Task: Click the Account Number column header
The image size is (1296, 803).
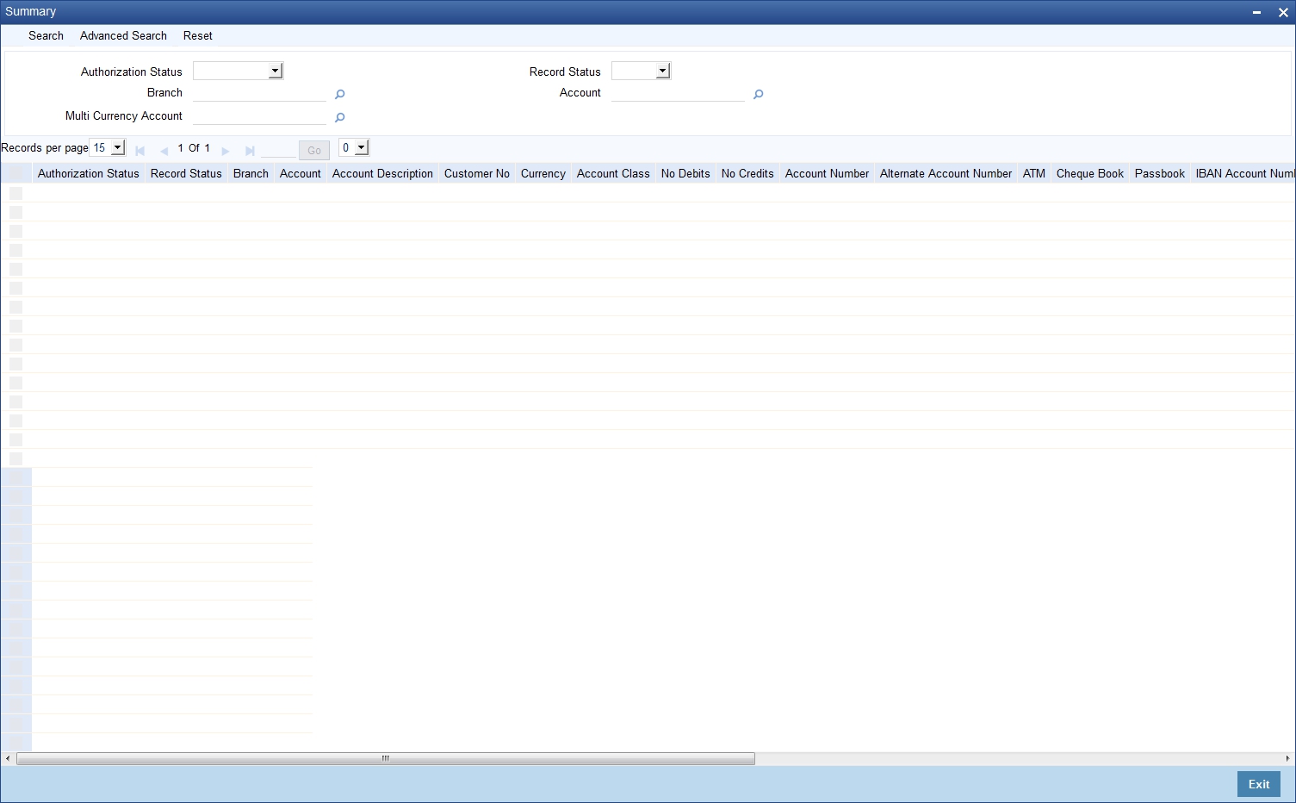Action: pos(827,173)
